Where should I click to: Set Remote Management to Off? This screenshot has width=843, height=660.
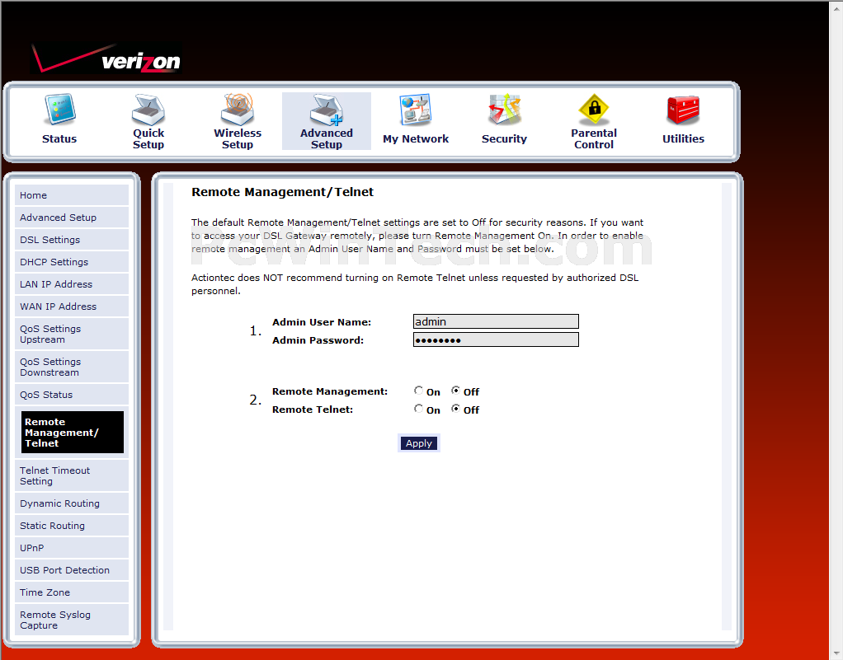(x=455, y=391)
